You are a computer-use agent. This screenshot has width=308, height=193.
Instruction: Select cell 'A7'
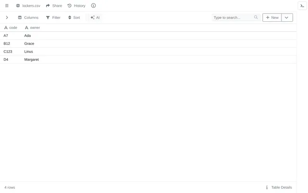point(6,36)
